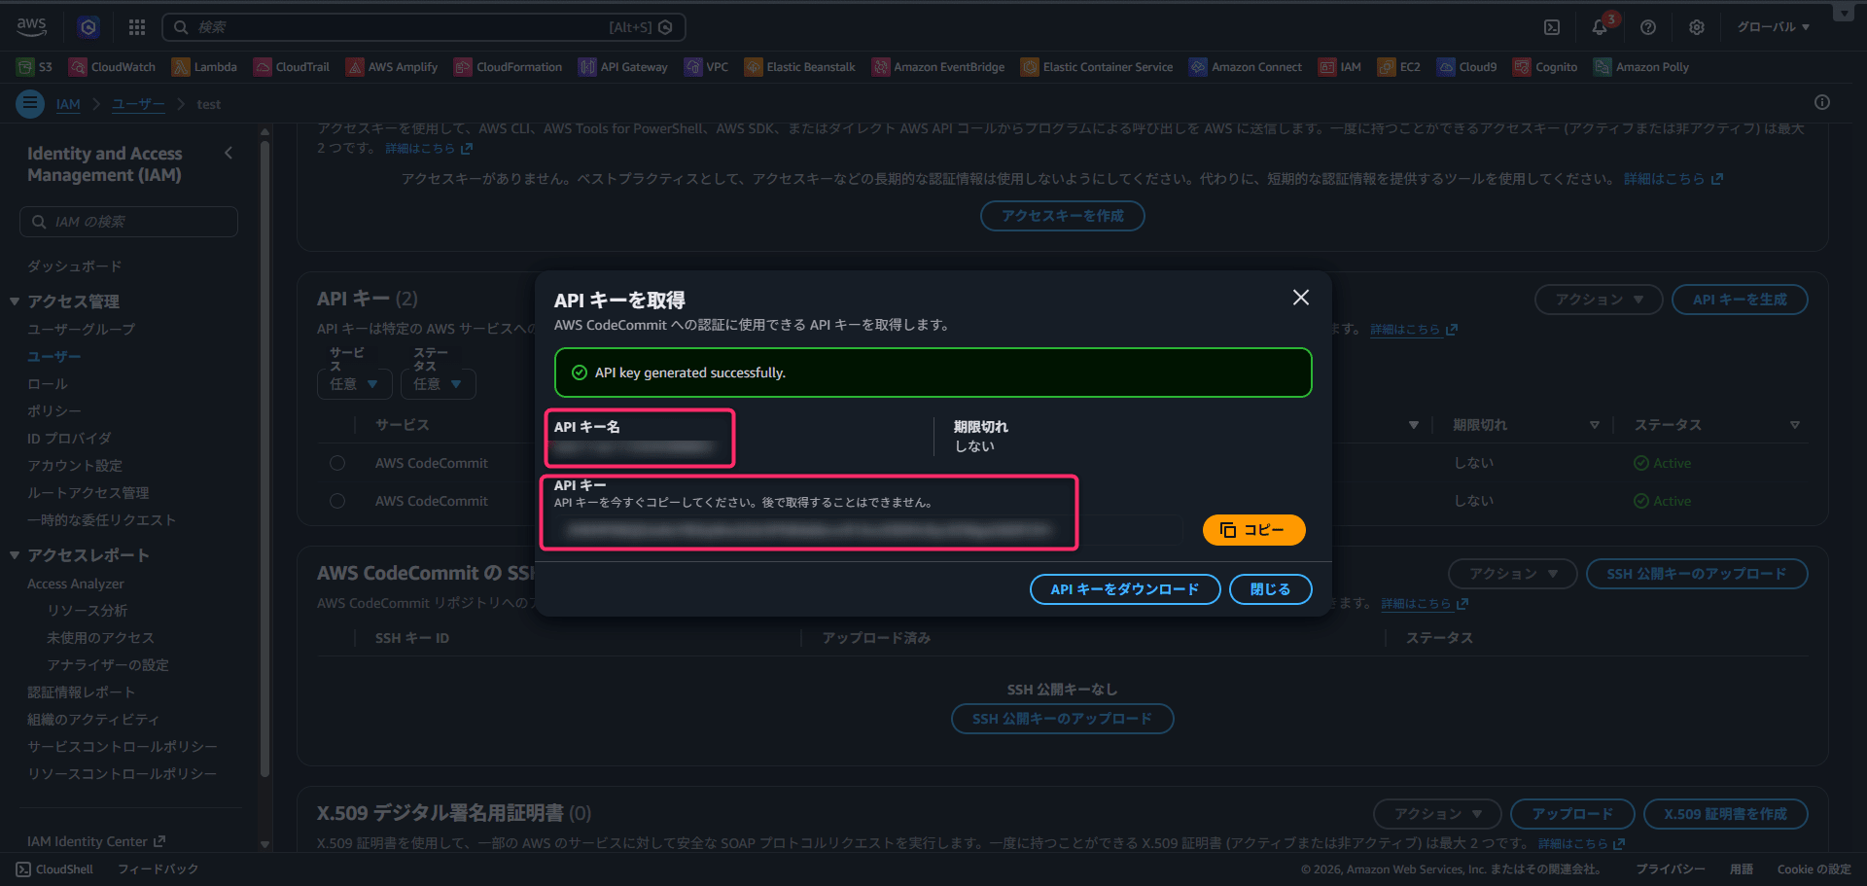The image size is (1867, 886).
Task: Open the info panel icon near breadcrumb
Action: point(1822,102)
